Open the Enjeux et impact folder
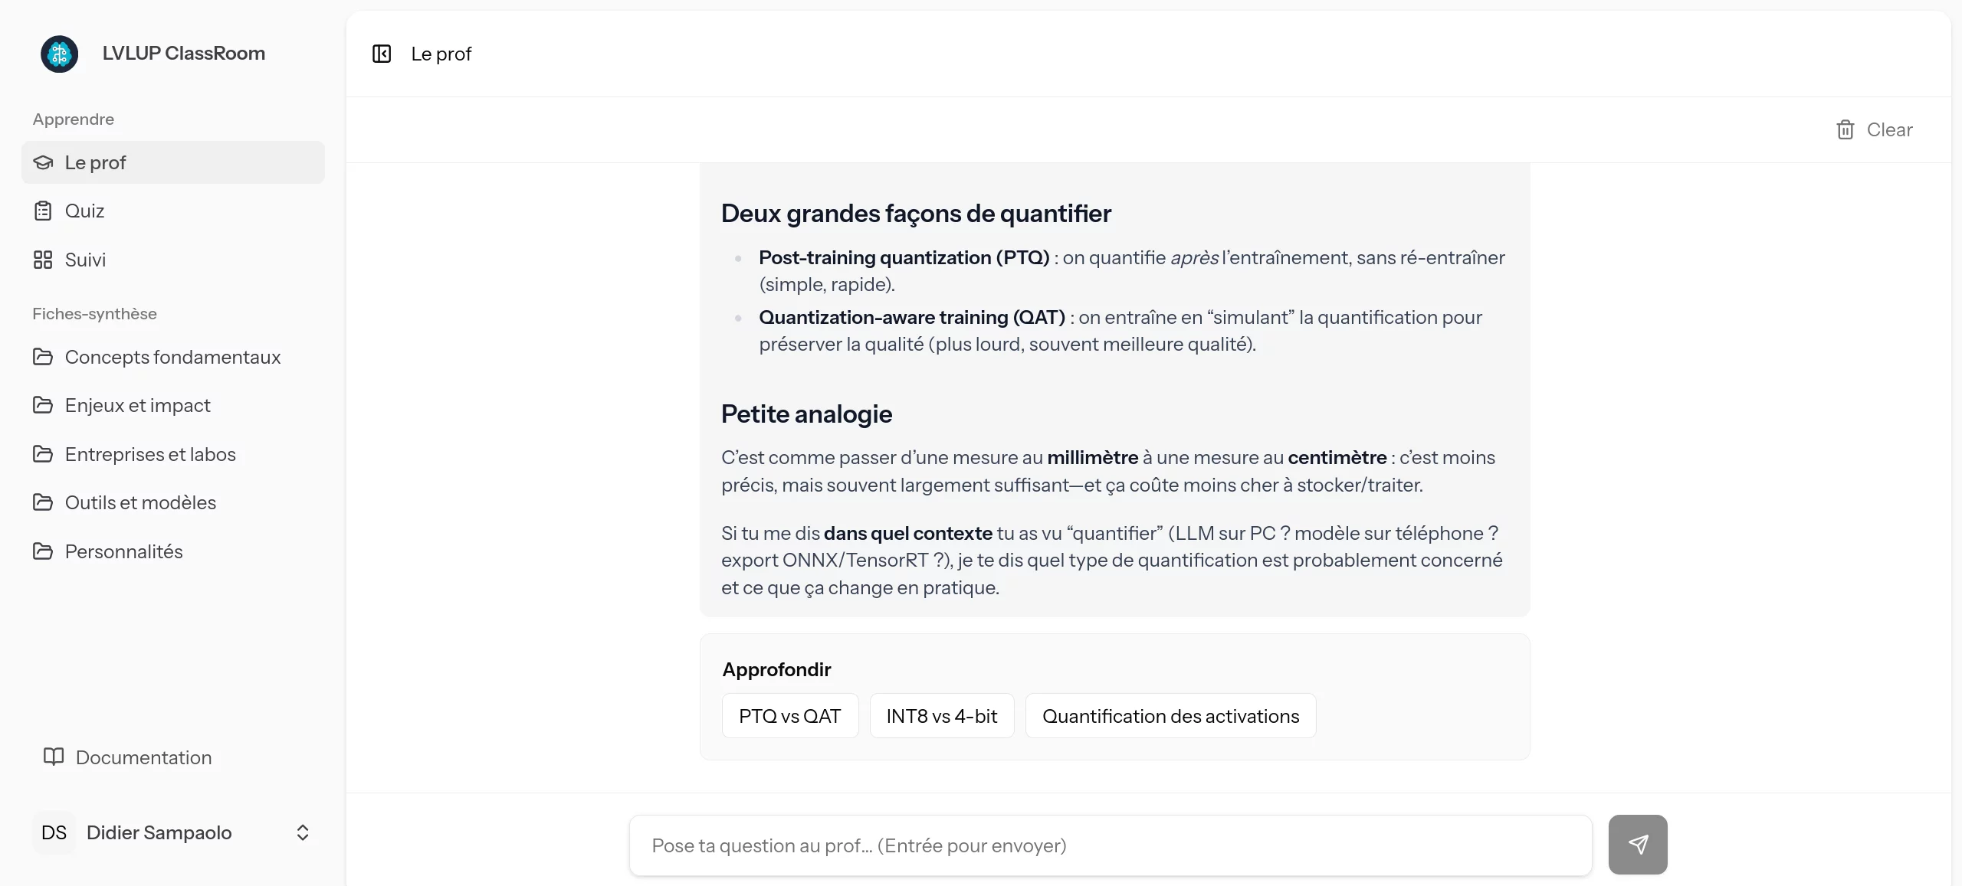This screenshot has height=886, width=1962. point(137,405)
